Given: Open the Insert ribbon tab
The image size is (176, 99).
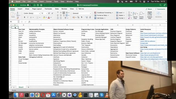Looking at the screenshot, I should click(x=20, y=9).
